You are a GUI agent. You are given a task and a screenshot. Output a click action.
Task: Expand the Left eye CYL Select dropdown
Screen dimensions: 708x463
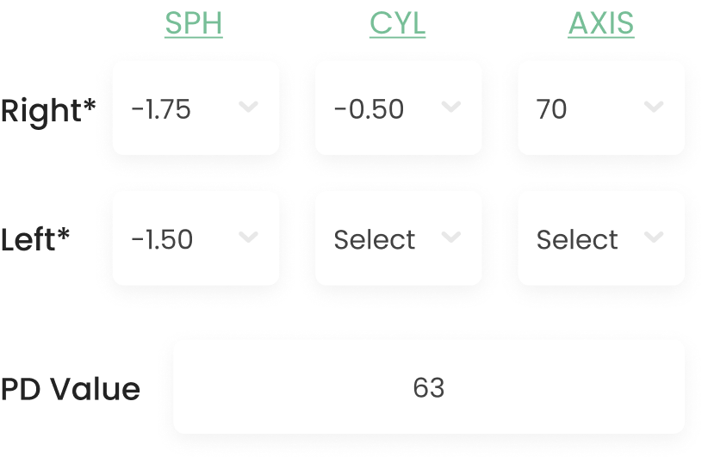[398, 238]
